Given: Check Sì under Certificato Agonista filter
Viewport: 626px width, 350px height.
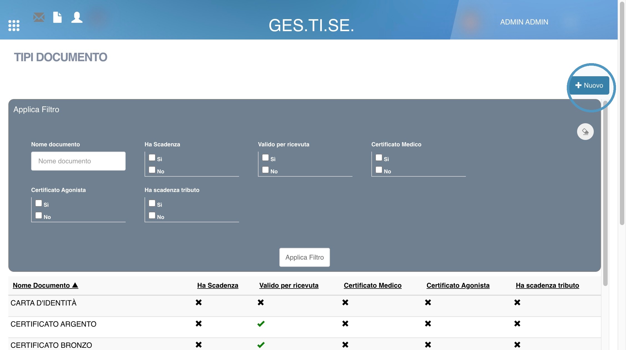Looking at the screenshot, I should click(39, 203).
